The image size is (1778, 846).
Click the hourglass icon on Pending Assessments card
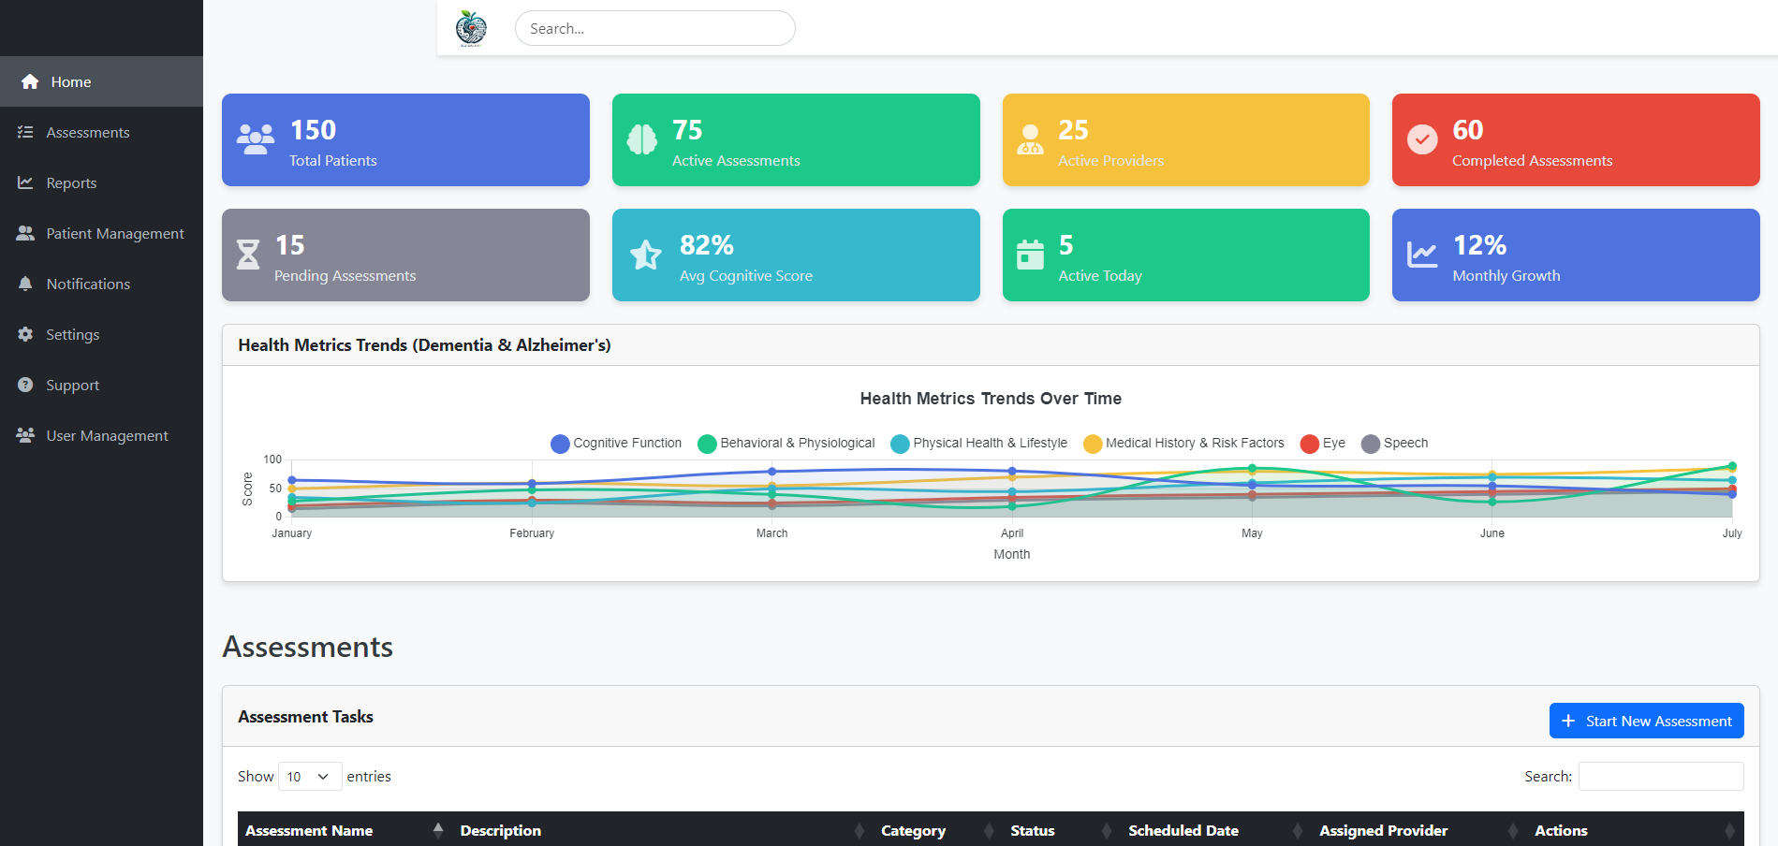(248, 255)
